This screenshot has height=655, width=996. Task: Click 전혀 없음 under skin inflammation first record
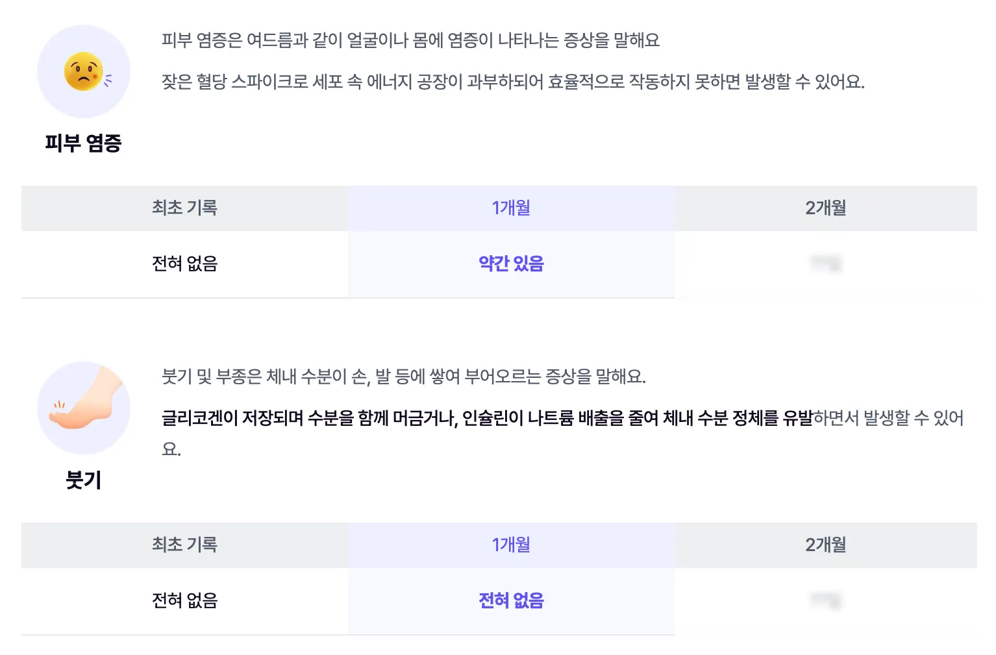point(184,264)
